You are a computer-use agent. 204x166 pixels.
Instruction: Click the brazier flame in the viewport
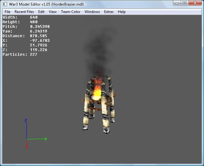pyautogui.click(x=97, y=90)
